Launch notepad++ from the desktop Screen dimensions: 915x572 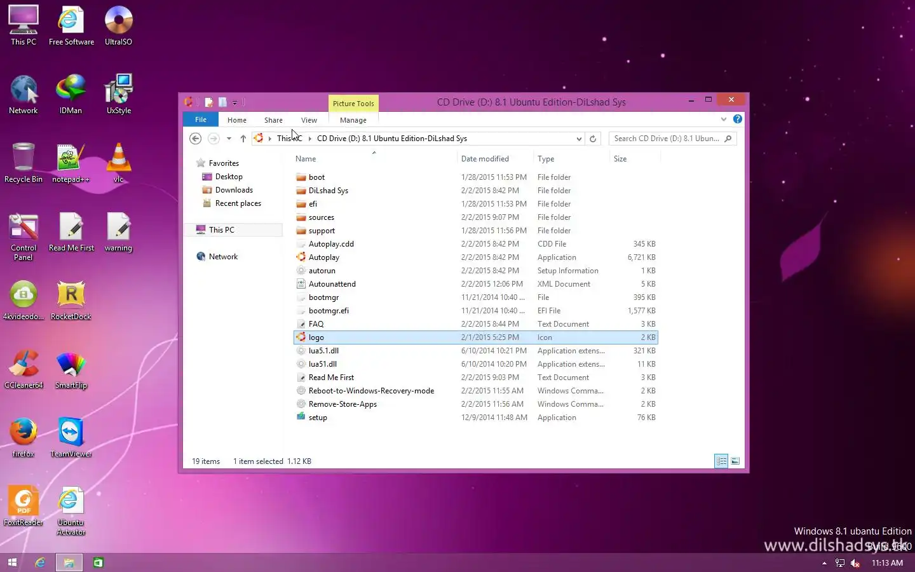point(71,163)
